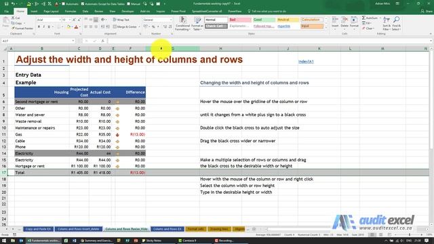Switch to the Formulas ribbon tab
This screenshot has width=434, height=244.
[71, 12]
